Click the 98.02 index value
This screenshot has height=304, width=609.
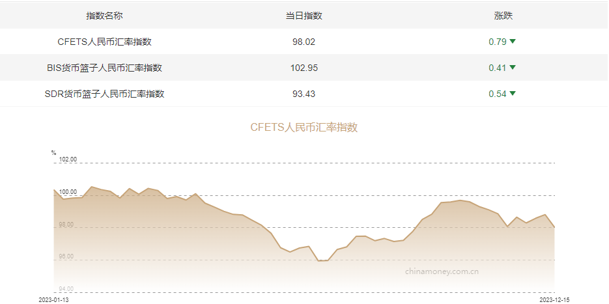[304, 42]
